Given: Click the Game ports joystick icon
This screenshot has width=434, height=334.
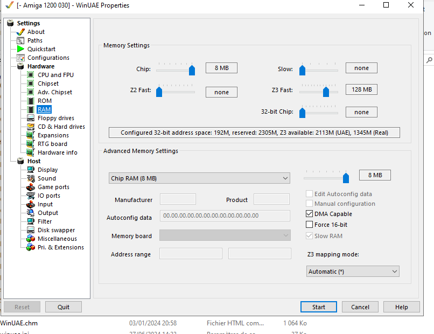Looking at the screenshot, I should tap(31, 187).
